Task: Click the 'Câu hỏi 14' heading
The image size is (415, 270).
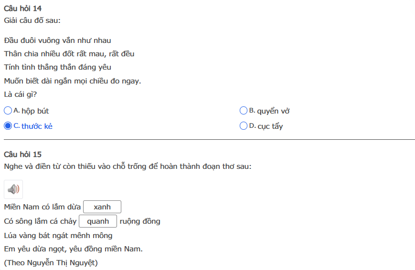Action: click(x=22, y=9)
